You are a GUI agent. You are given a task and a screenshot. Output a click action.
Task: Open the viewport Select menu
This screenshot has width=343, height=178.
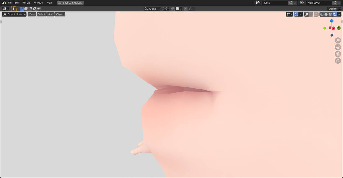pyautogui.click(x=42, y=14)
